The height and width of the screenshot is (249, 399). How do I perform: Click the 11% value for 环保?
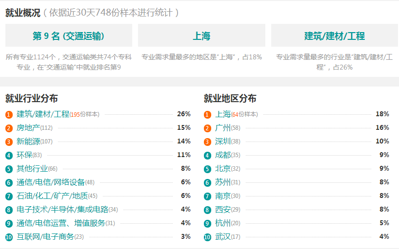[184, 155]
